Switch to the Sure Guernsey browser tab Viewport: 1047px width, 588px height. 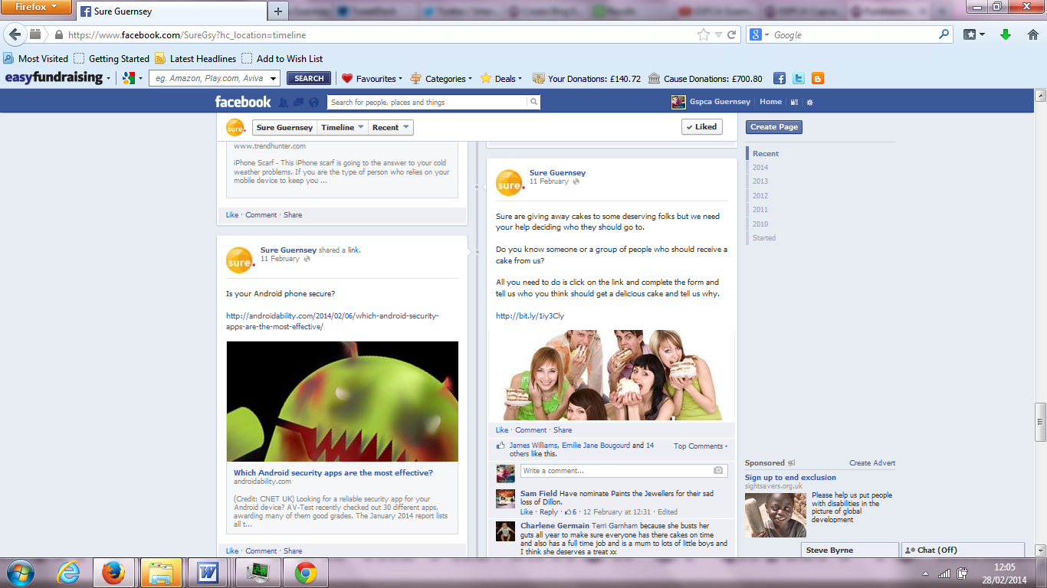(x=171, y=11)
